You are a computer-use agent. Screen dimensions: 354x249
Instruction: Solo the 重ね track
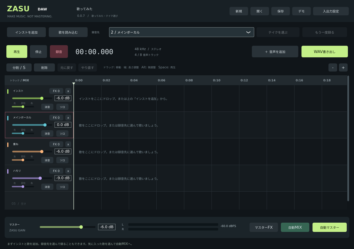click(62, 160)
